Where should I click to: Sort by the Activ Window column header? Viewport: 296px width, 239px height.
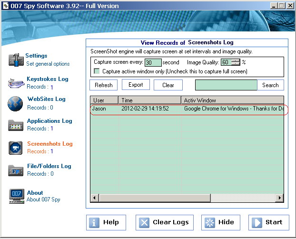[x=232, y=100]
